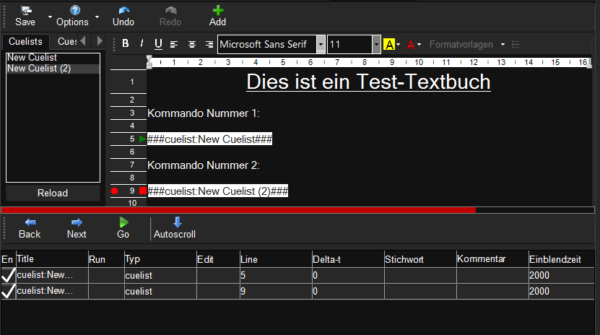This screenshot has width=600, height=335.
Task: Click the Reload button
Action: (53, 193)
